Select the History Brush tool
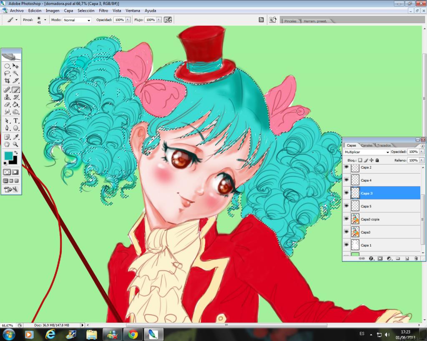Image resolution: width=427 pixels, height=341 pixels. (x=15, y=97)
